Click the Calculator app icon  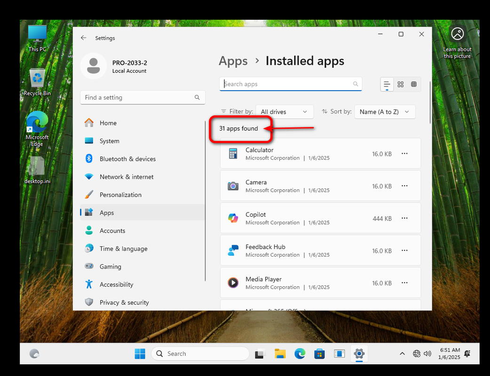(x=233, y=154)
